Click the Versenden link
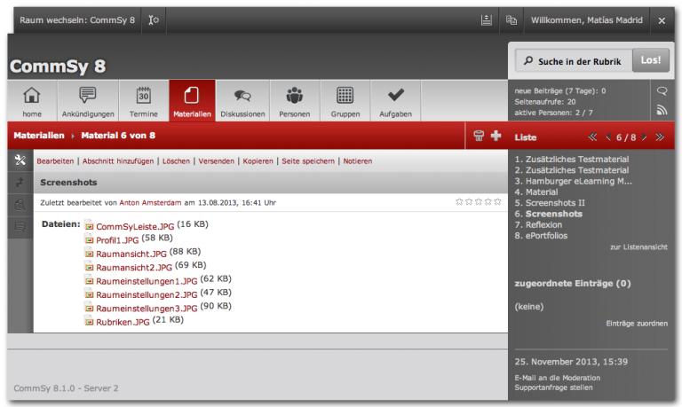682x407 pixels. coord(216,161)
